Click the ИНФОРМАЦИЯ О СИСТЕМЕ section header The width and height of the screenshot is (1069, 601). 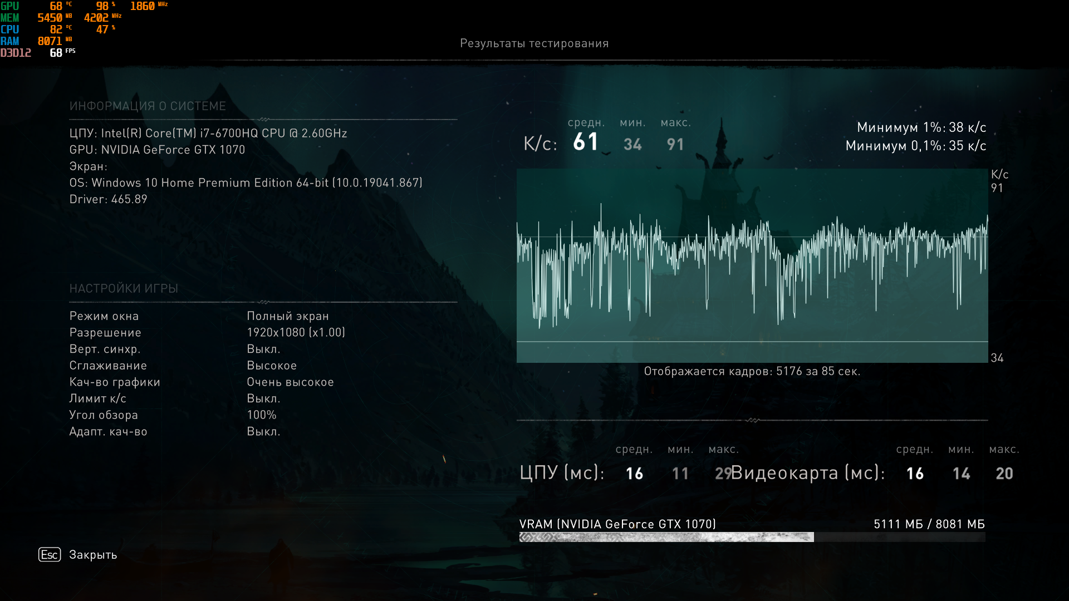point(148,106)
